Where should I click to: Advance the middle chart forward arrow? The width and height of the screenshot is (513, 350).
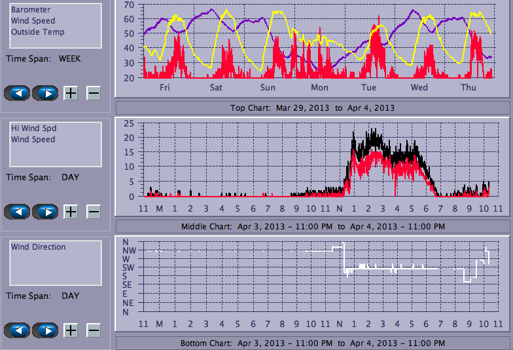[45, 211]
